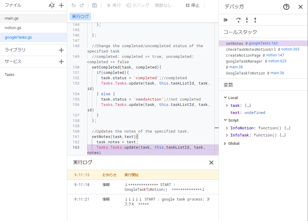Click the GoogleTaskToNotion stack frame
Image resolution: width=308 pixels, height=221 pixels.
click(x=245, y=73)
